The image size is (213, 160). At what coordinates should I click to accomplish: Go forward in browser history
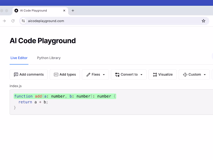click(x=4, y=21)
